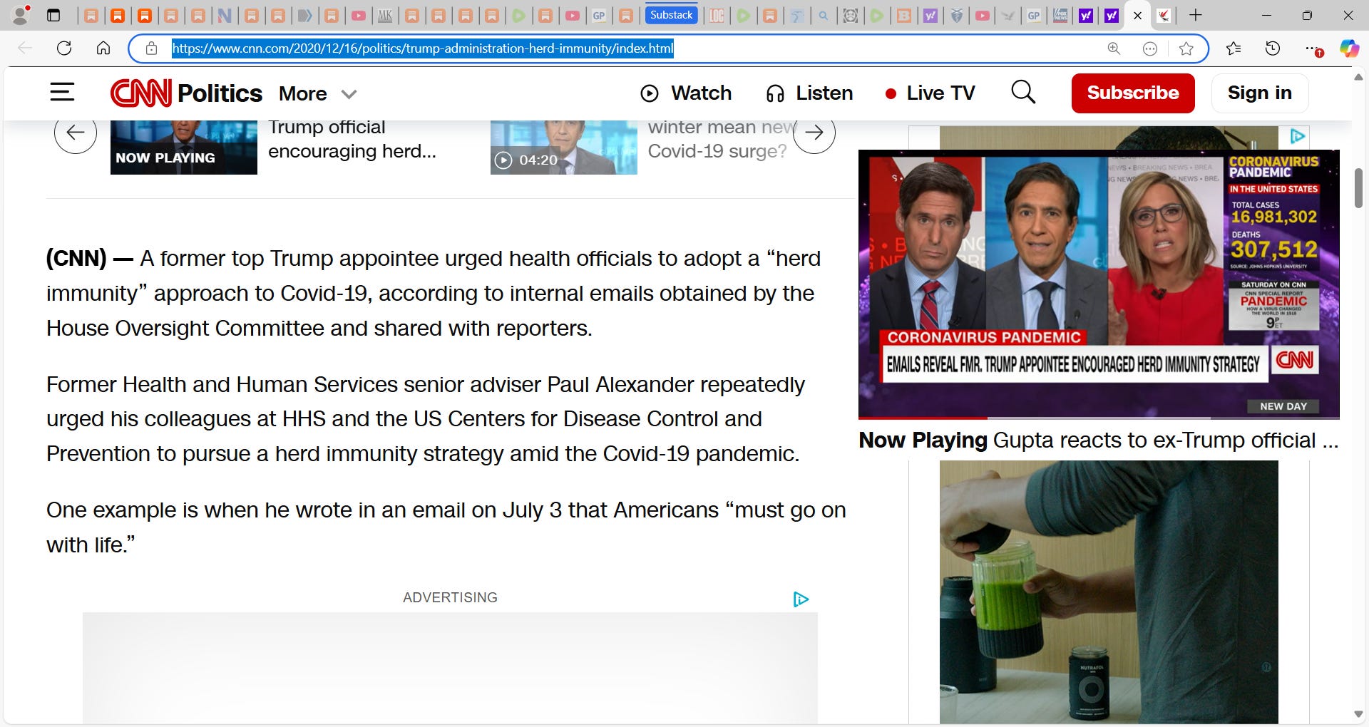Click the scrollbar up arrow
The height and width of the screenshot is (727, 1369).
click(1359, 76)
